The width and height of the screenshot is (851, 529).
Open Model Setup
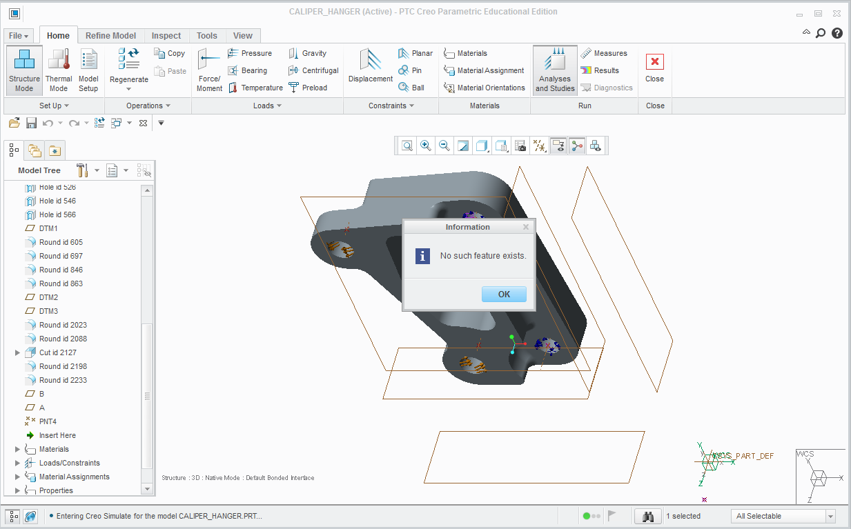(88, 70)
